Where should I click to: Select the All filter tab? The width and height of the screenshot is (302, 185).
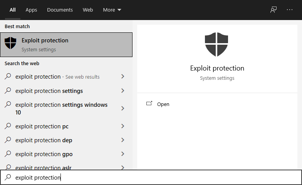[13, 10]
